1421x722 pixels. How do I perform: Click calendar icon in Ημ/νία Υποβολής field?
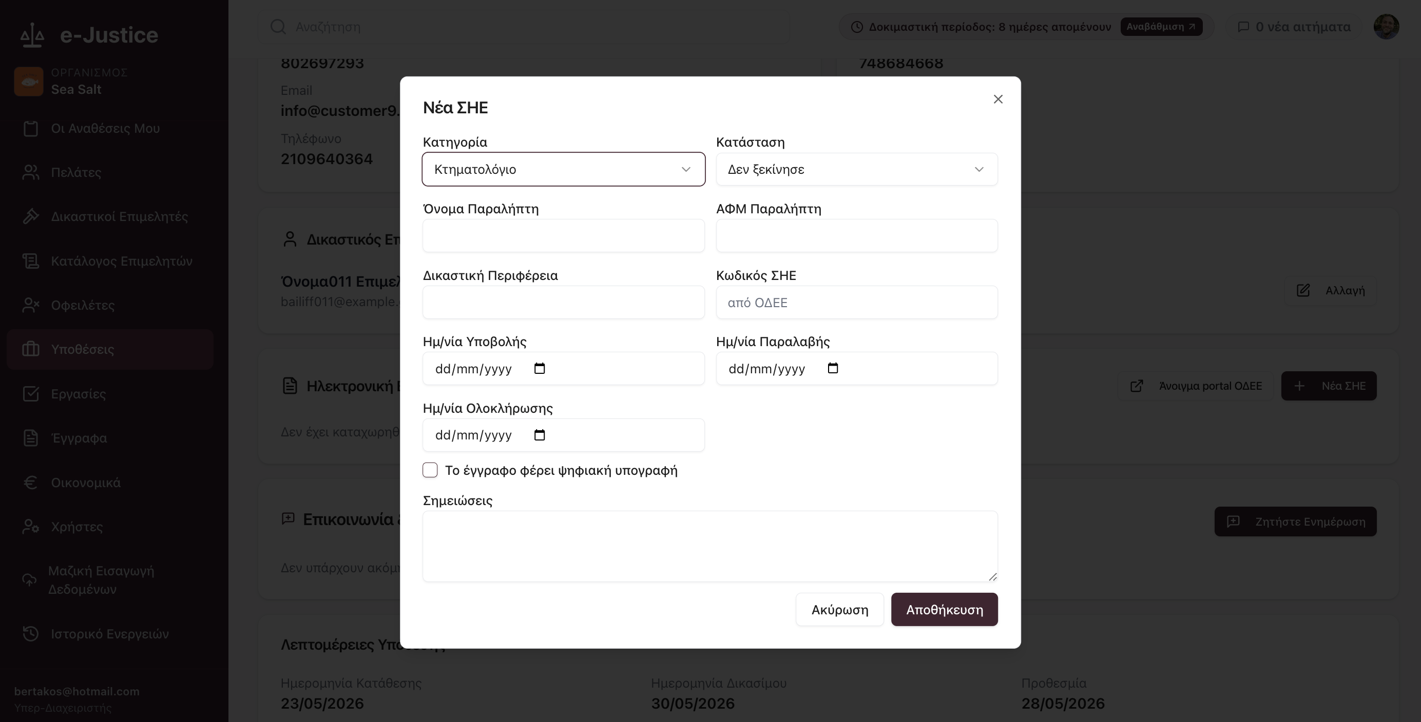click(x=540, y=368)
